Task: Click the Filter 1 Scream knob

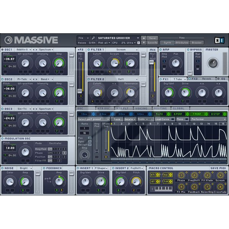Action: pyautogui.click(x=114, y=63)
